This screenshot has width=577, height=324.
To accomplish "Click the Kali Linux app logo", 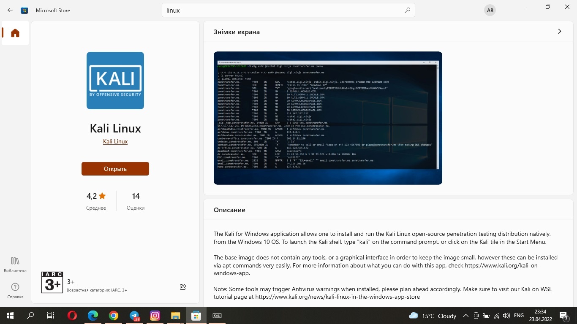I will [115, 81].
